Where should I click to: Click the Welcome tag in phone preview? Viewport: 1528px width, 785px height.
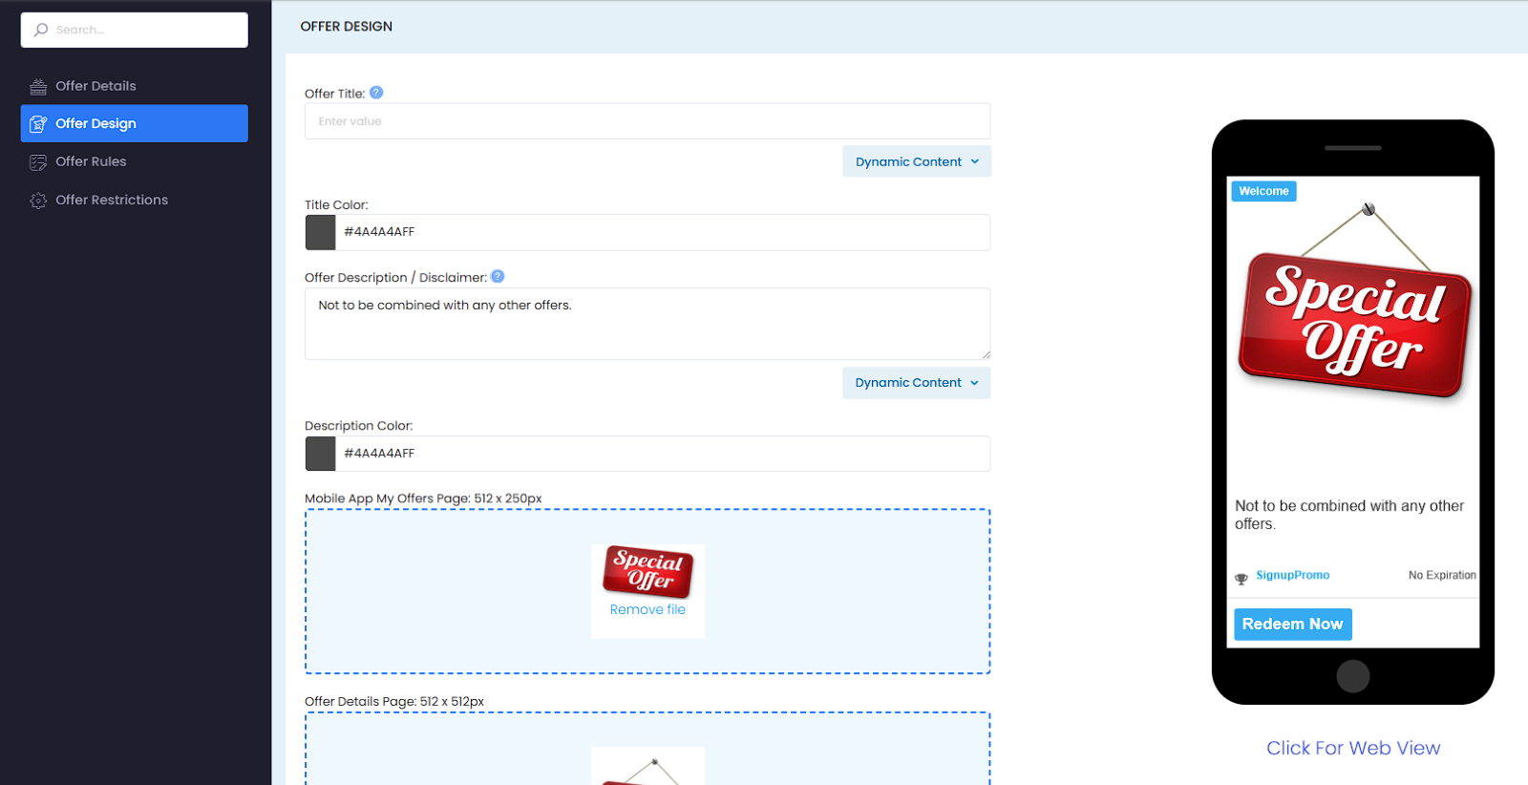point(1263,191)
